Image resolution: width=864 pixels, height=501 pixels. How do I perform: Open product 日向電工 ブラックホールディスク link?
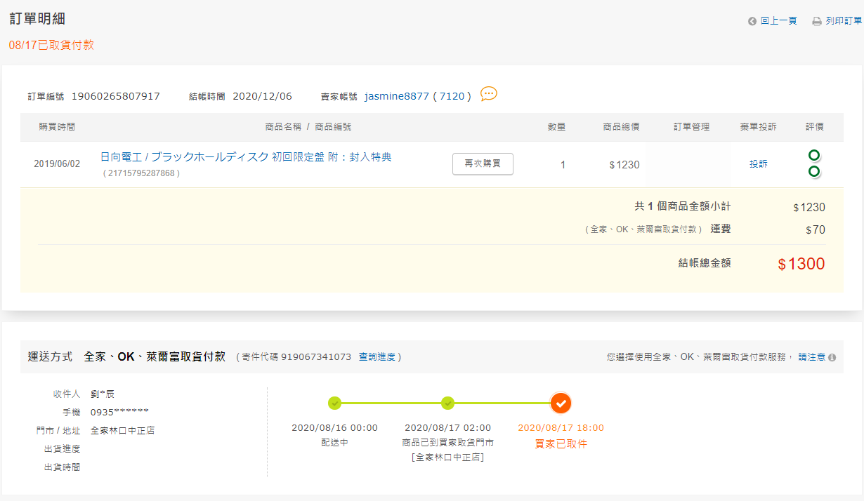point(246,157)
